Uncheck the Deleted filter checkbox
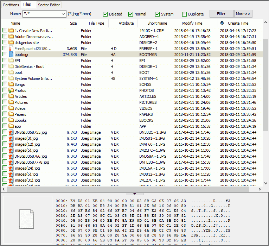 [105, 14]
